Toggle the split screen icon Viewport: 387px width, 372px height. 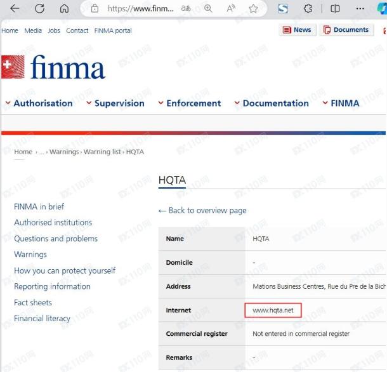coord(335,9)
